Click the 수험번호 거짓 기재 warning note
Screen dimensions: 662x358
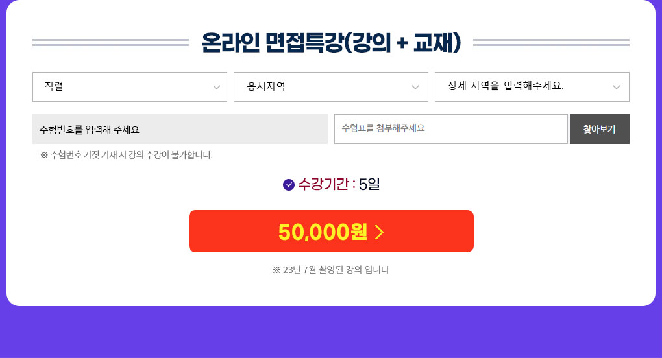[127, 155]
